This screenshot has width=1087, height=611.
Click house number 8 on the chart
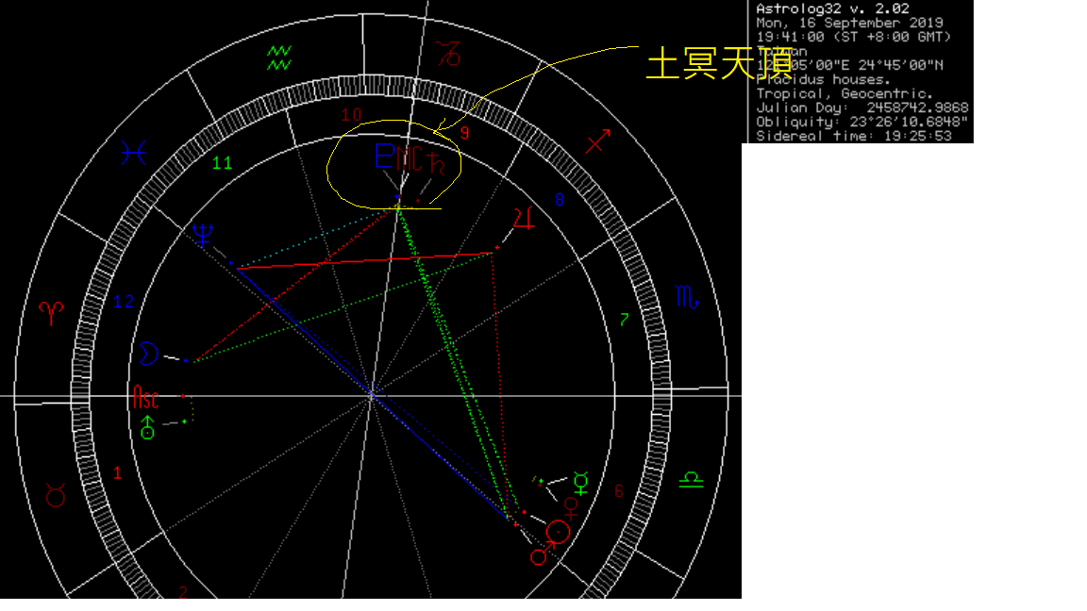(560, 200)
